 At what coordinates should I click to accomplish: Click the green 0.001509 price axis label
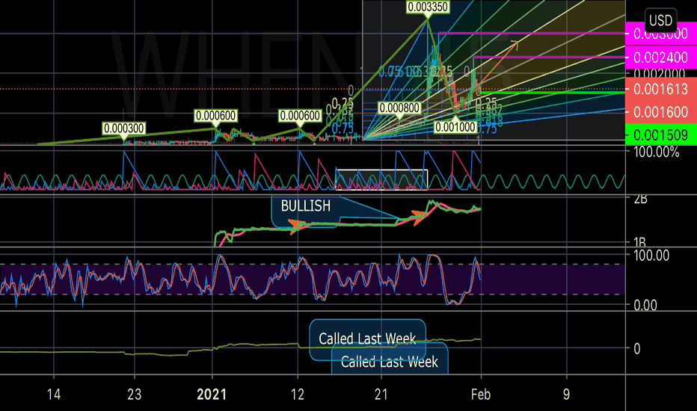coord(661,135)
